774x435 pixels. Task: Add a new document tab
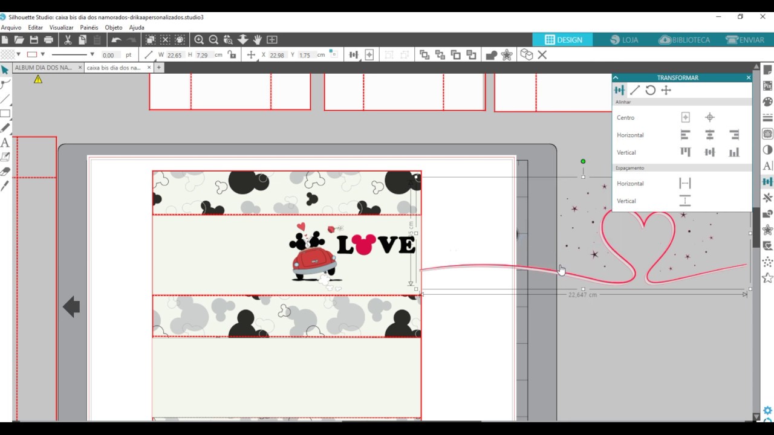click(x=159, y=68)
